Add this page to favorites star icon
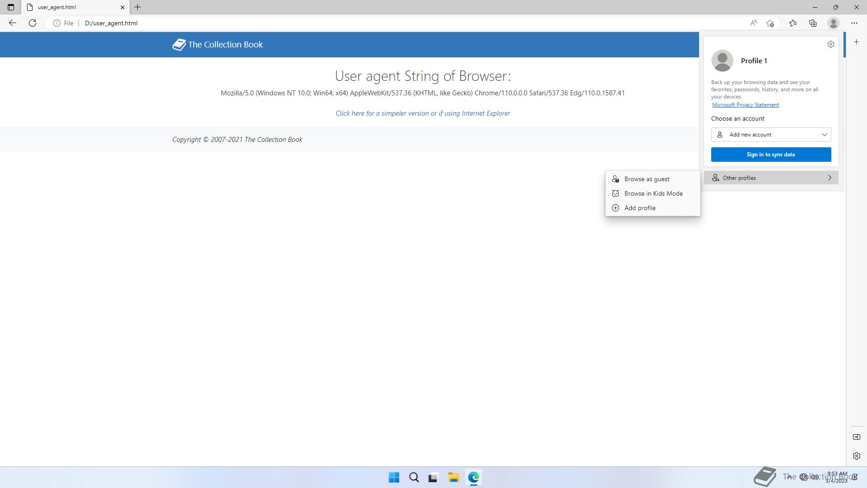 coord(770,23)
